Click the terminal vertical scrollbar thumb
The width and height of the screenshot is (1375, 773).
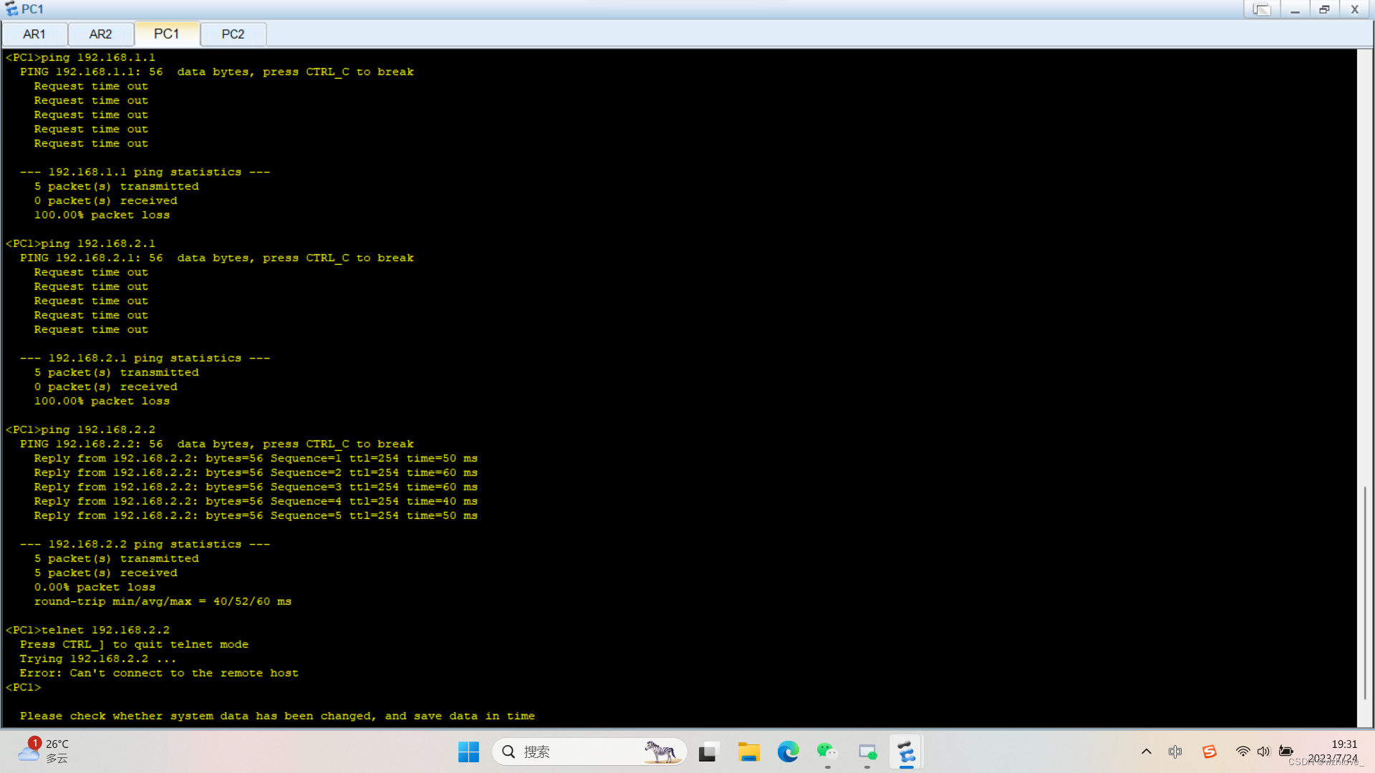pyautogui.click(x=1365, y=593)
